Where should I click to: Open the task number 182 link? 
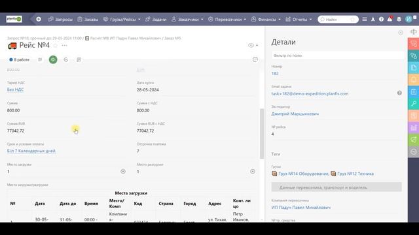275,74
